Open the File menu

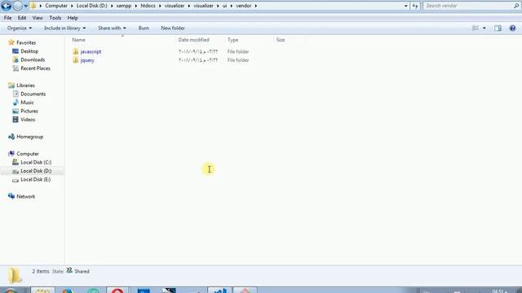pos(7,18)
